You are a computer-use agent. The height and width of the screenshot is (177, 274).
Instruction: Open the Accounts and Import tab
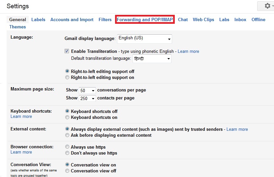[x=72, y=19]
